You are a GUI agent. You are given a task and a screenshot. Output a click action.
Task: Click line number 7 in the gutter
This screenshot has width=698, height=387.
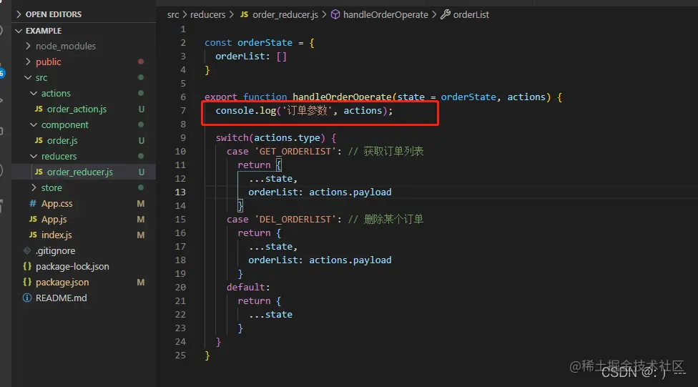click(183, 110)
